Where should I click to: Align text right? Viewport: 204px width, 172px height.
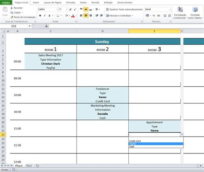(x=90, y=16)
